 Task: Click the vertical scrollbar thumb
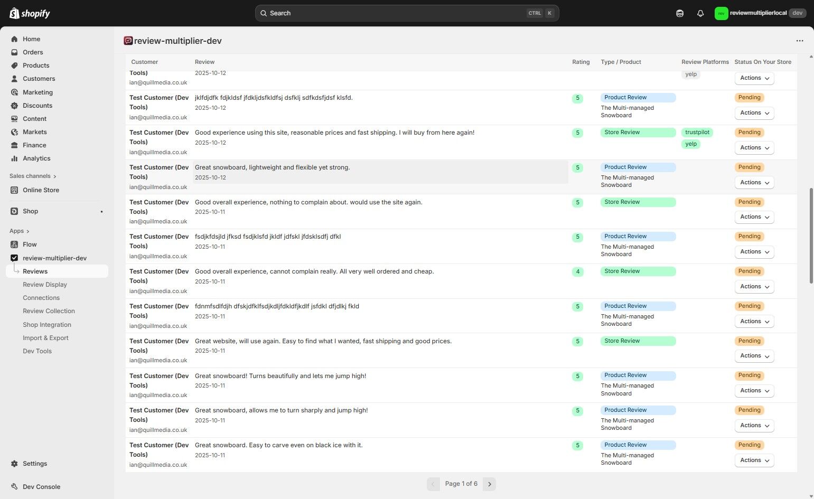pyautogui.click(x=811, y=236)
